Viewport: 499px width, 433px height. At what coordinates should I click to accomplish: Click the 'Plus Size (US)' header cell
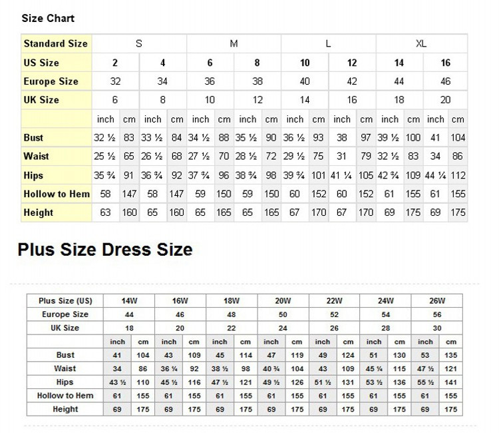pos(65,300)
